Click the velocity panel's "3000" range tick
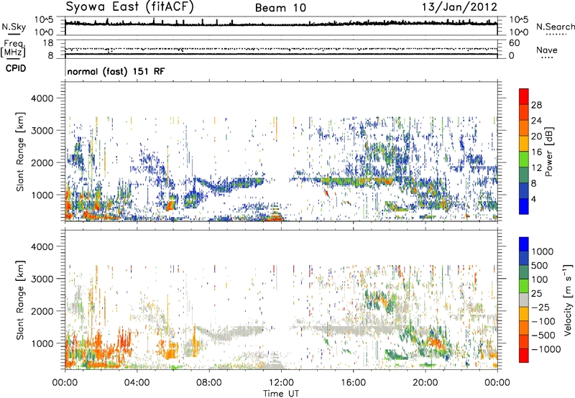575x398 pixels. (42, 279)
